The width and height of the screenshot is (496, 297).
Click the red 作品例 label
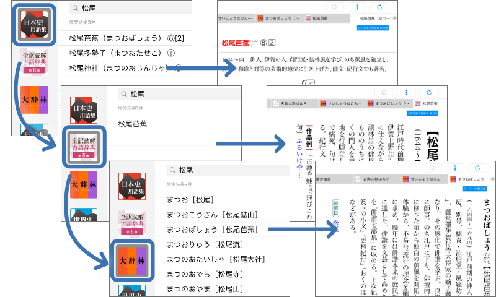click(309, 137)
